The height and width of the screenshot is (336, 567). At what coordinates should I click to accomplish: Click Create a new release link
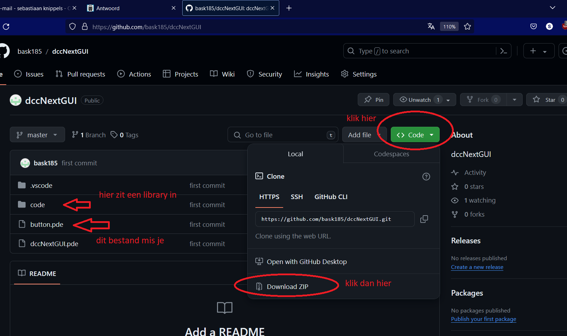click(477, 267)
